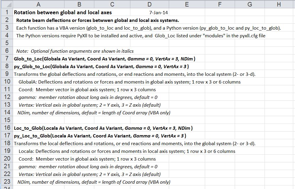The width and height of the screenshot is (295, 189).
Task: Select column F header
Action: [x=220, y=4]
